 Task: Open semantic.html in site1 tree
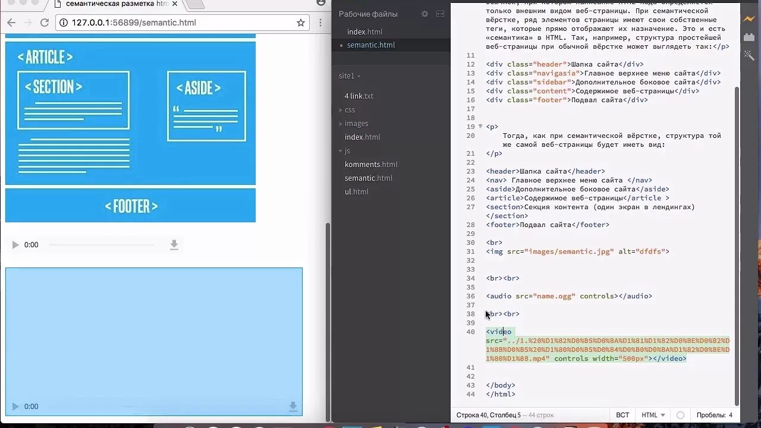tap(369, 178)
